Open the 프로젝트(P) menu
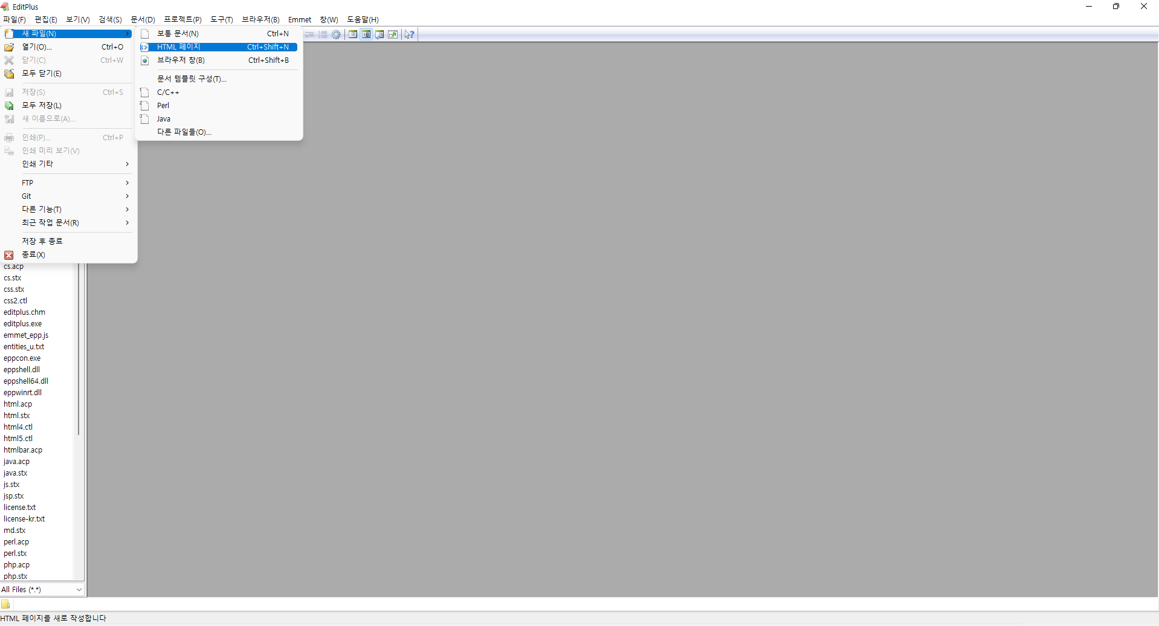 pyautogui.click(x=182, y=20)
